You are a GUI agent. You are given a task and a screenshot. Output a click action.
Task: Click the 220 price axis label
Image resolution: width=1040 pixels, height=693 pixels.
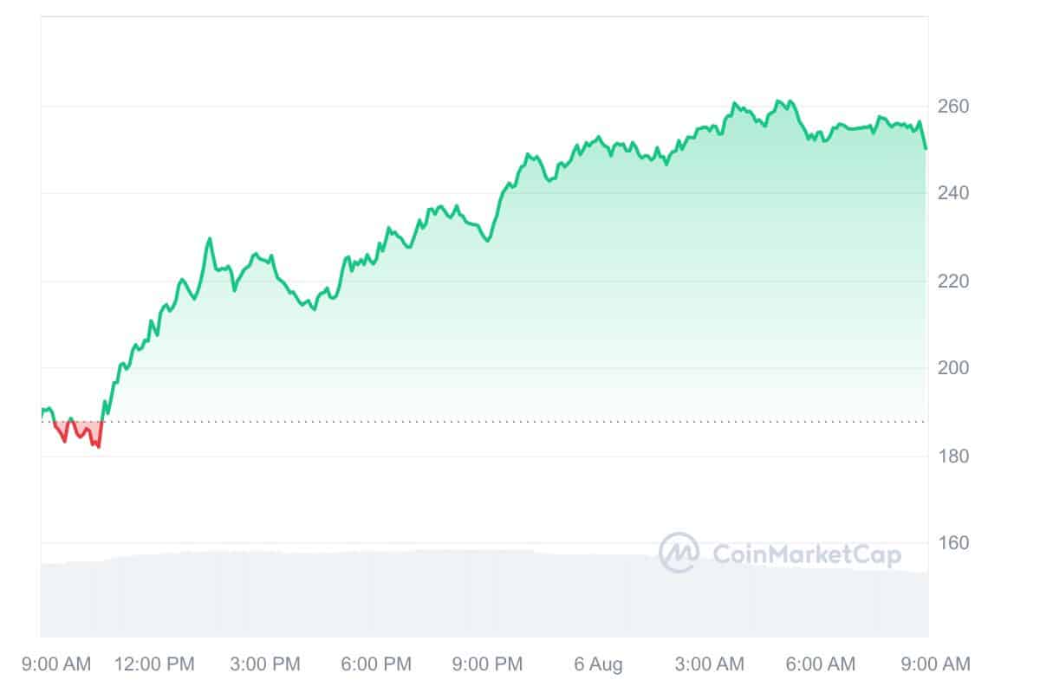click(x=953, y=282)
